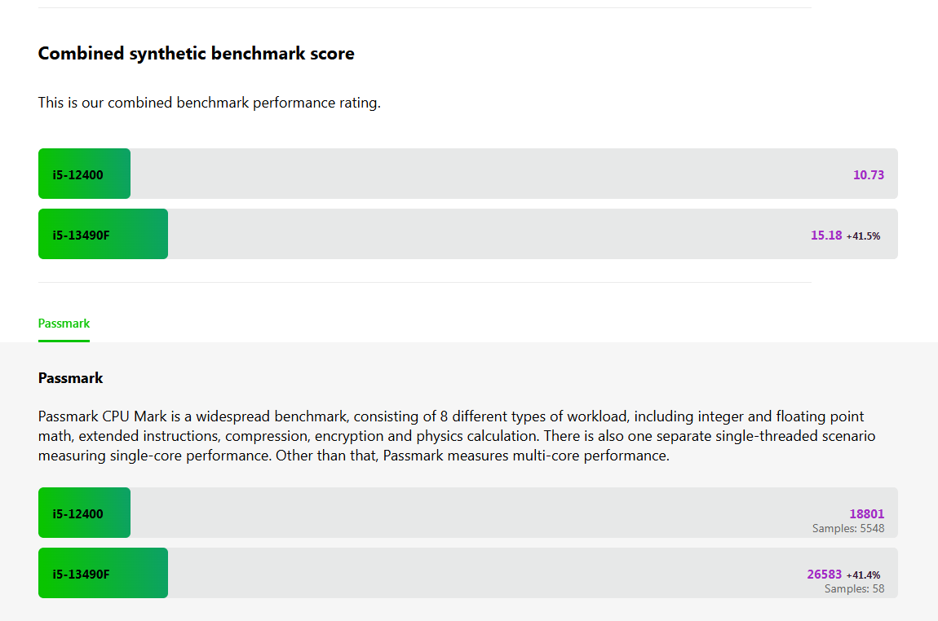Click the +41.5% difference label
938x621 pixels.
coord(863,236)
